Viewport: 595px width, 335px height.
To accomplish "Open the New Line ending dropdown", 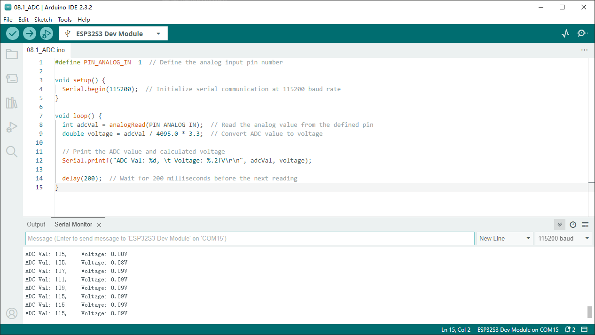I will (x=505, y=238).
